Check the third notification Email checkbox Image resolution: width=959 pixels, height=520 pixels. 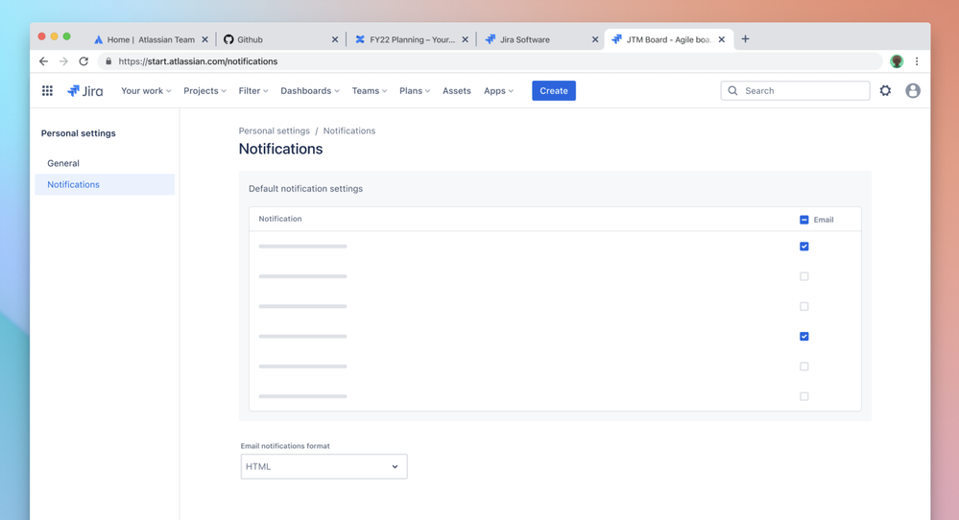[803, 306]
